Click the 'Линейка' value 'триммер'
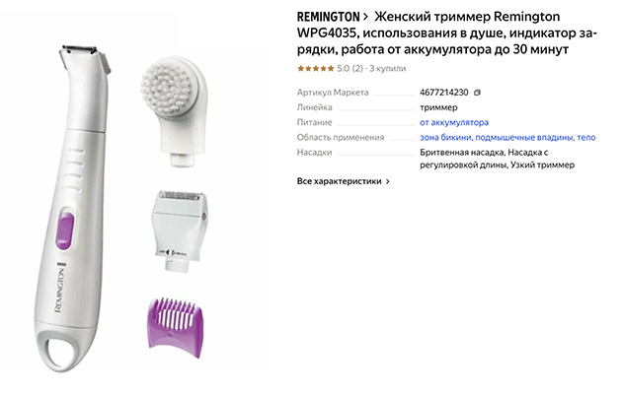Image resolution: width=622 pixels, height=394 pixels. point(438,107)
